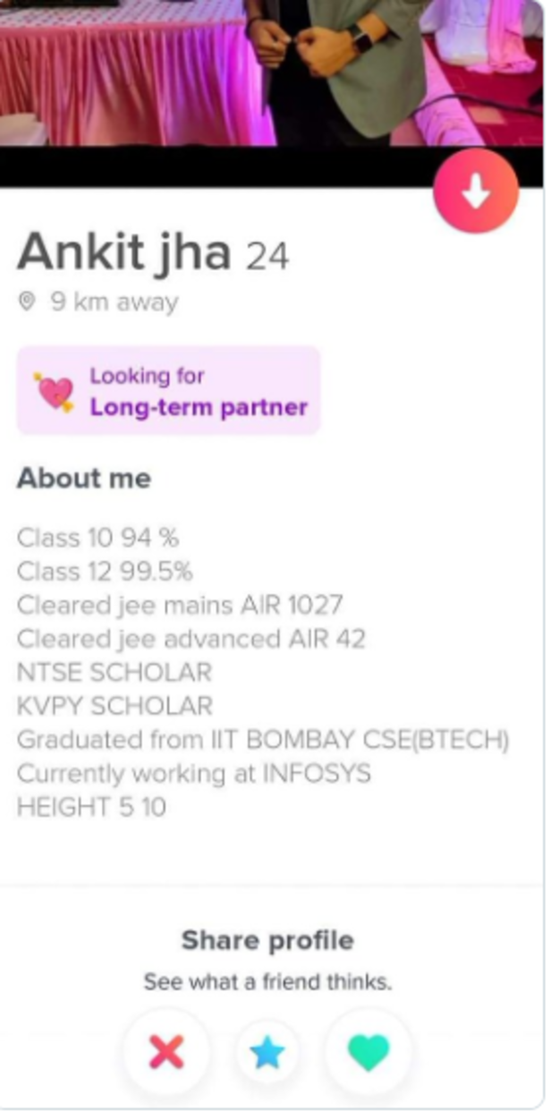This screenshot has width=551, height=1112.
Task: Open Share profile
Action: coord(267,940)
